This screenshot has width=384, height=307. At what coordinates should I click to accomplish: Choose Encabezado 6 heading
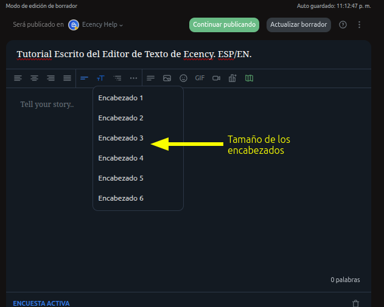coord(138,198)
